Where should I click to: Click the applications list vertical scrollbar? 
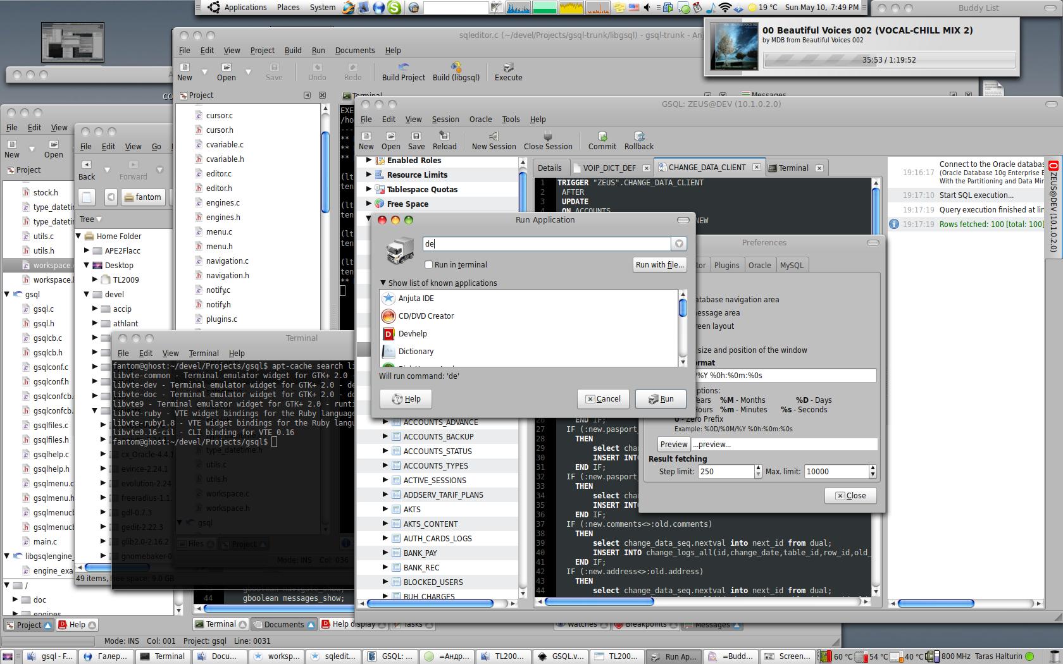683,328
